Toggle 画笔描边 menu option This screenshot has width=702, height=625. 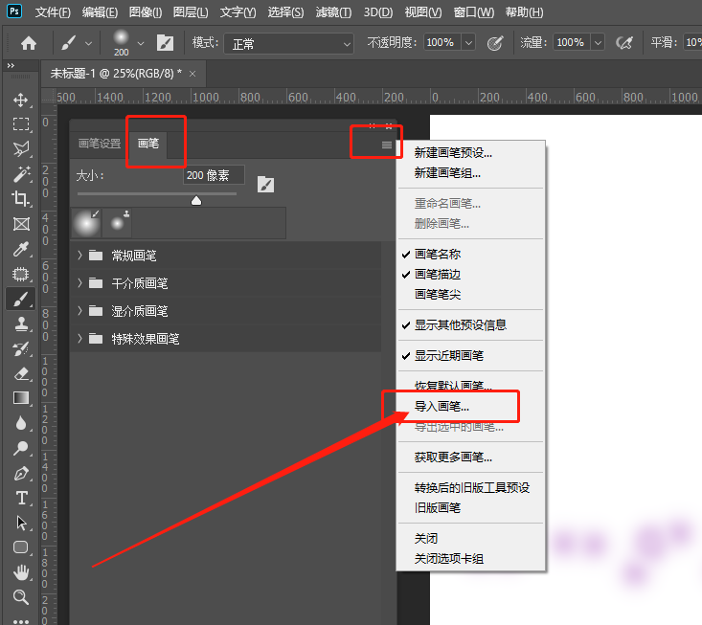[x=438, y=275]
